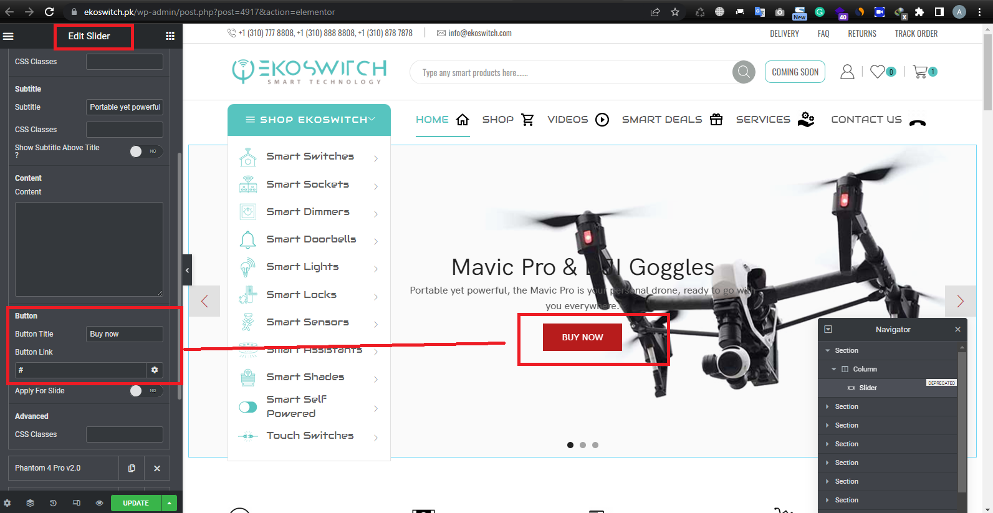The height and width of the screenshot is (513, 993).
Task: Toggle Apply For Slide switch
Action: (x=146, y=391)
